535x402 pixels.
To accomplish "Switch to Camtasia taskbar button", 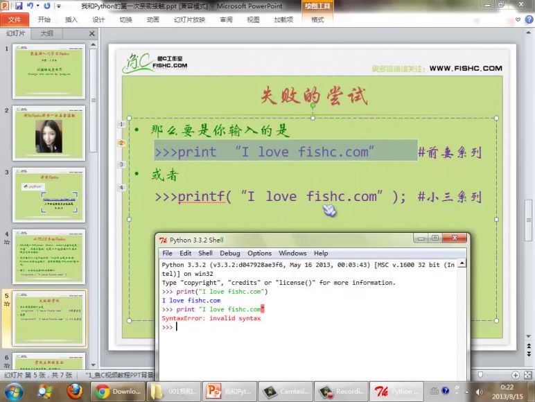I will (x=286, y=392).
